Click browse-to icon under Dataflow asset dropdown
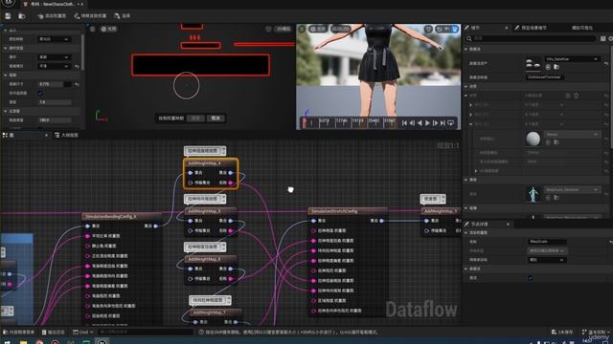Screen dimensions: 613x344 [x=556, y=67]
